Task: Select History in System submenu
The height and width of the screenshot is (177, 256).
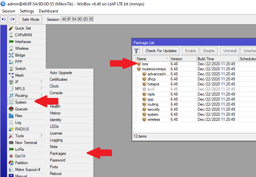Action: pos(70,113)
